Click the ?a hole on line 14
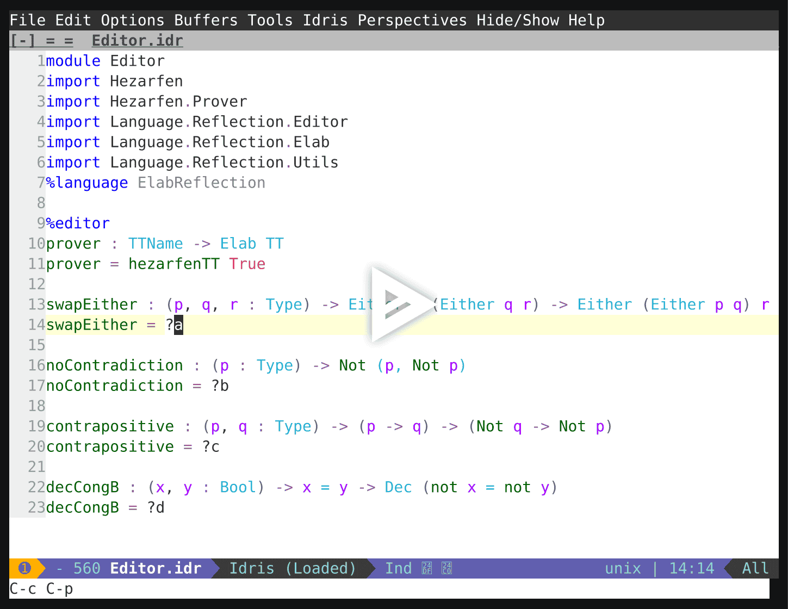Image resolution: width=788 pixels, height=609 pixels. click(x=175, y=325)
